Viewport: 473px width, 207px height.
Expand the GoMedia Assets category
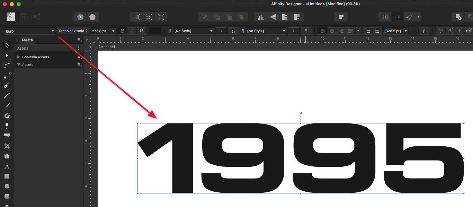[19, 57]
